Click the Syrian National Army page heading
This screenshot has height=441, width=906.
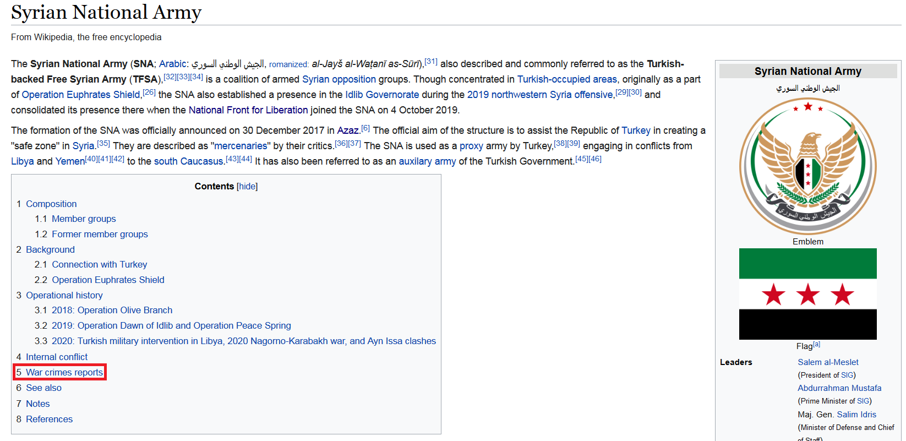click(106, 12)
